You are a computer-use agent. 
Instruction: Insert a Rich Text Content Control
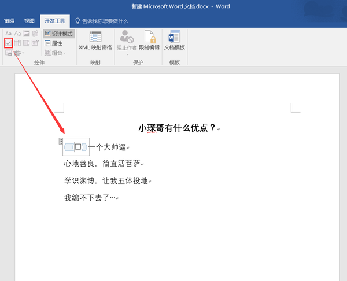click(x=8, y=34)
